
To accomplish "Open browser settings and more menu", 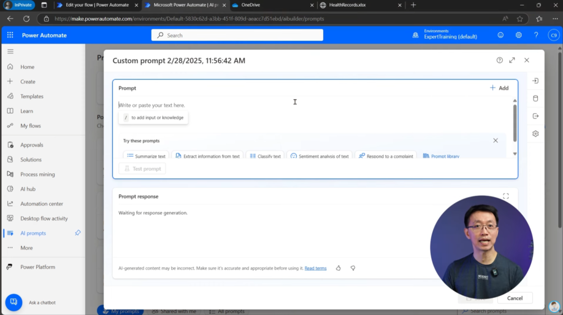I will [x=555, y=18].
